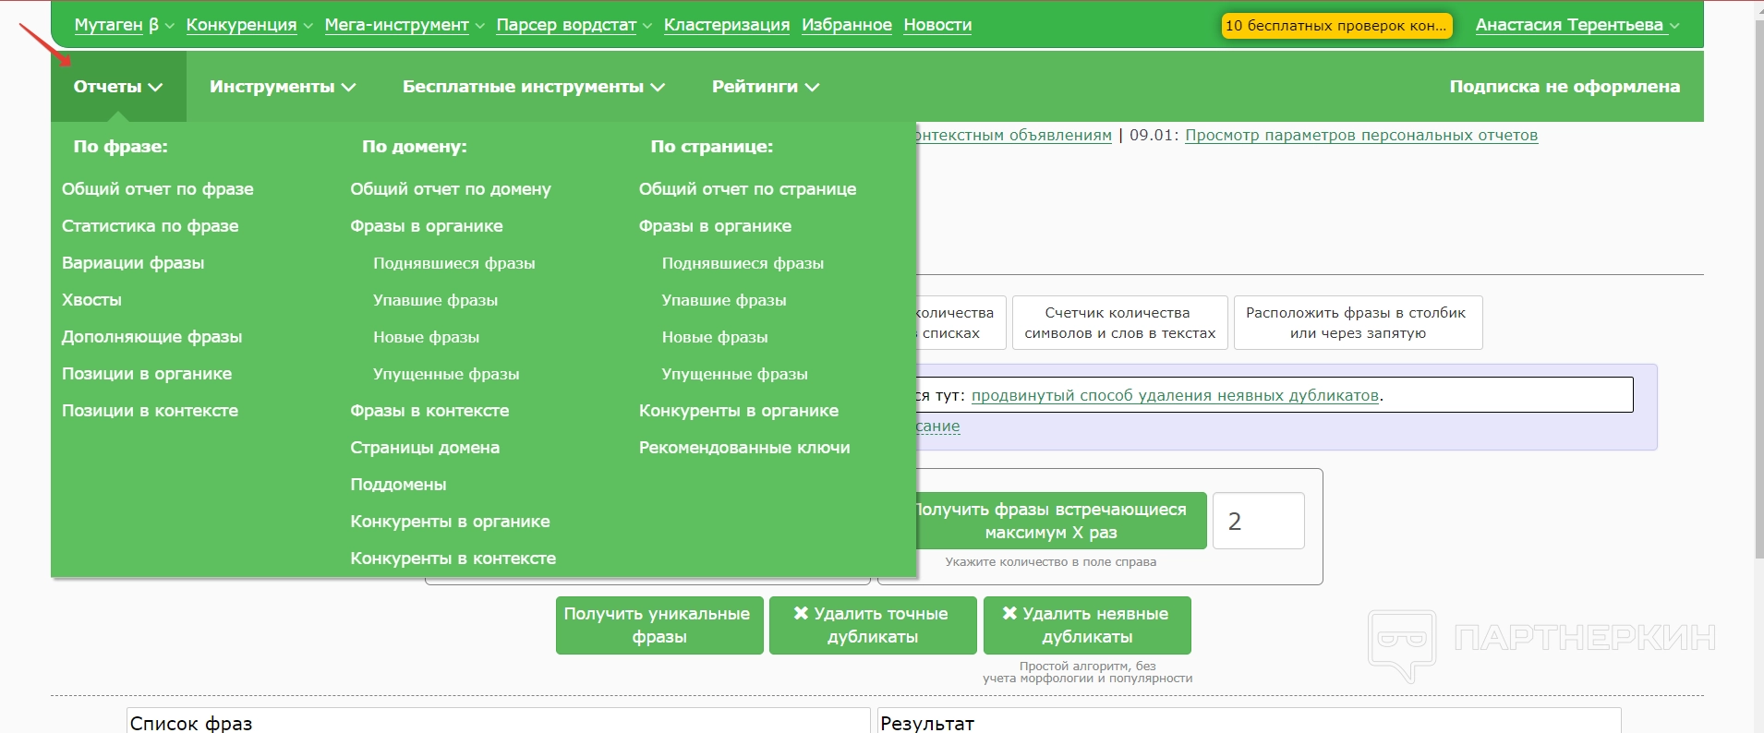The height and width of the screenshot is (733, 1764).
Task: Click Счетчик количества символов и слов button
Action: click(1120, 323)
